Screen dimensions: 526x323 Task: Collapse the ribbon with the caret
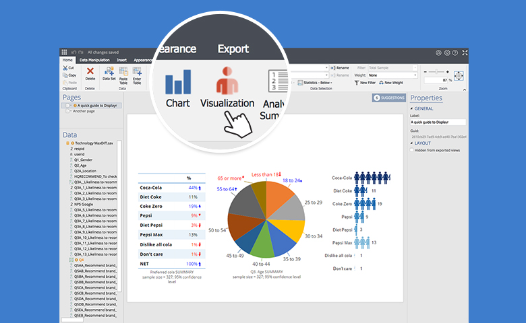click(464, 89)
